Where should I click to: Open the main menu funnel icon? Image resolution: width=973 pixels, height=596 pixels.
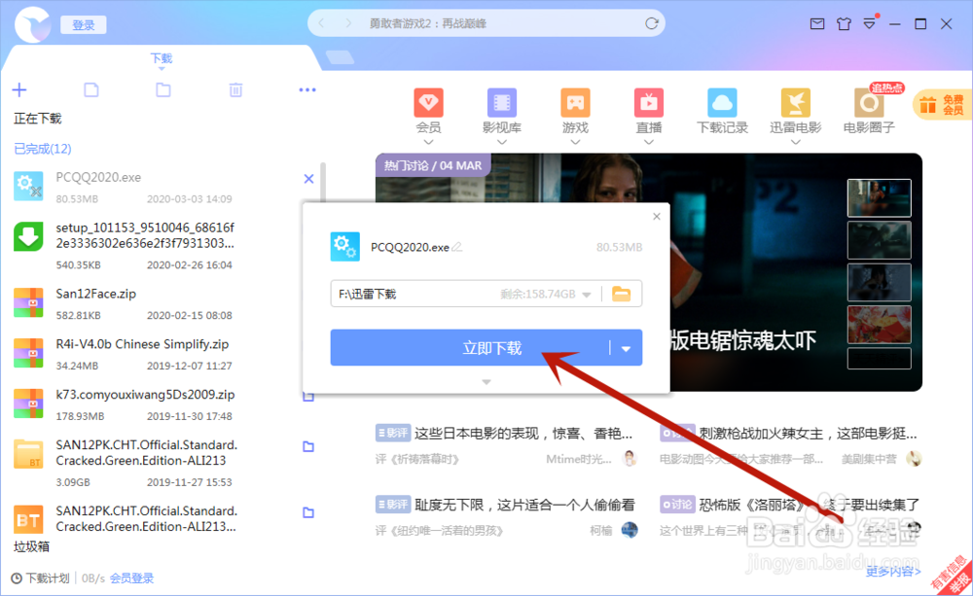coord(869,23)
